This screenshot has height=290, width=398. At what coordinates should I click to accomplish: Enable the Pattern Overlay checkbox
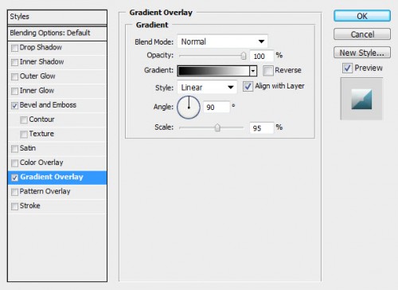tap(14, 192)
